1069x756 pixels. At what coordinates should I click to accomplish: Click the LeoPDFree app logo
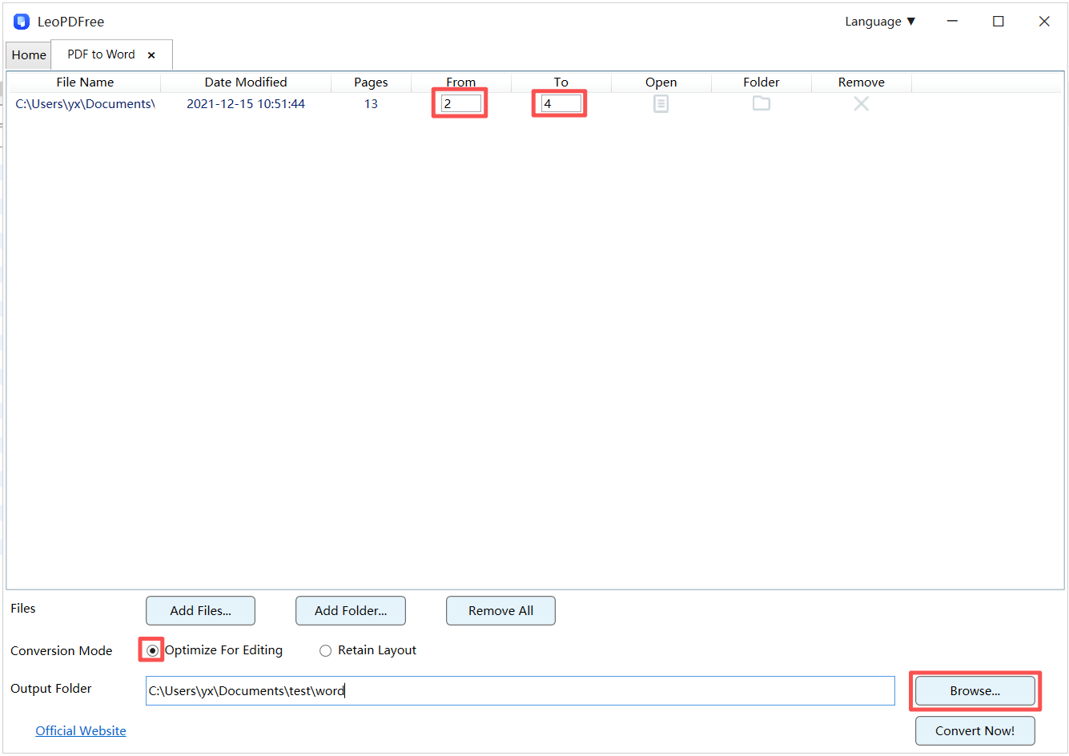click(x=22, y=22)
